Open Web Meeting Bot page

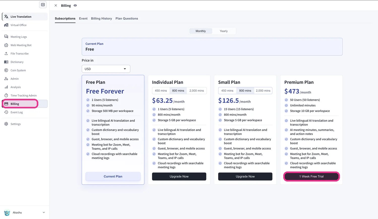point(25,45)
